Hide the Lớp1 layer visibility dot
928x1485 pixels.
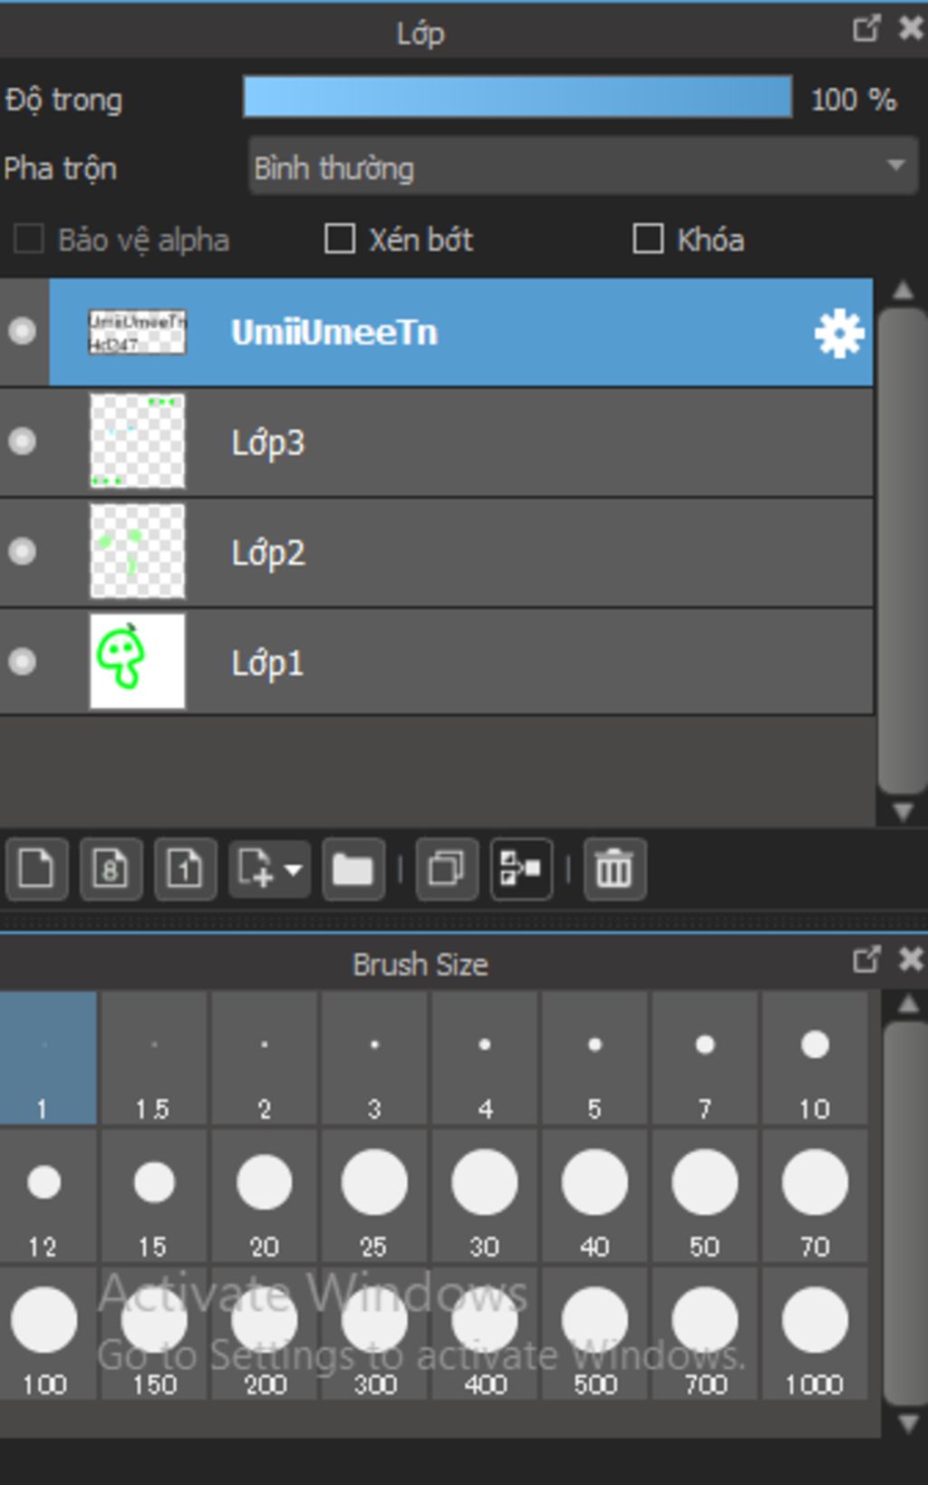click(23, 662)
